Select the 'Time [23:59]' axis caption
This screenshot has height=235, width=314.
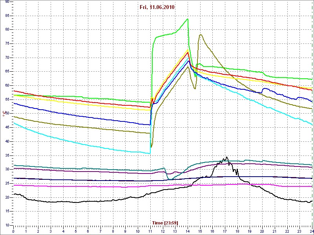[x=165, y=223]
